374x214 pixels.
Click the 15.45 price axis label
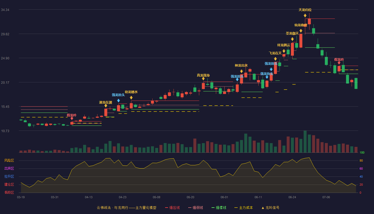pyautogui.click(x=5, y=106)
